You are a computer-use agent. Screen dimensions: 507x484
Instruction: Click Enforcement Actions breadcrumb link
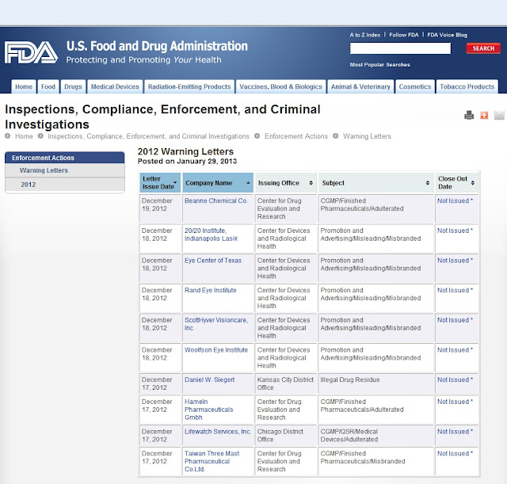tap(295, 136)
